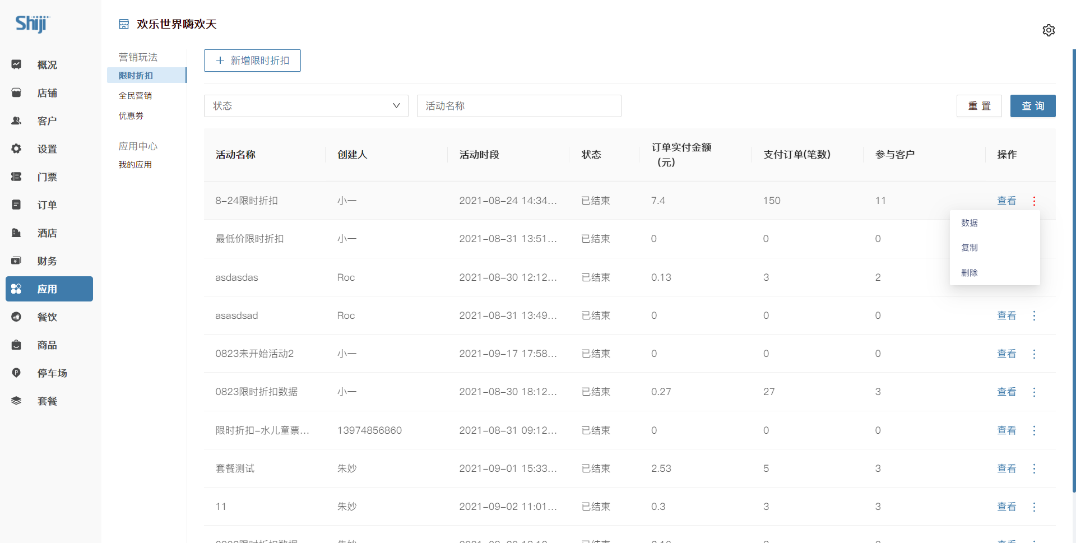The width and height of the screenshot is (1076, 543).
Task: Click 已结束 status in asdasdas row
Action: [596, 277]
